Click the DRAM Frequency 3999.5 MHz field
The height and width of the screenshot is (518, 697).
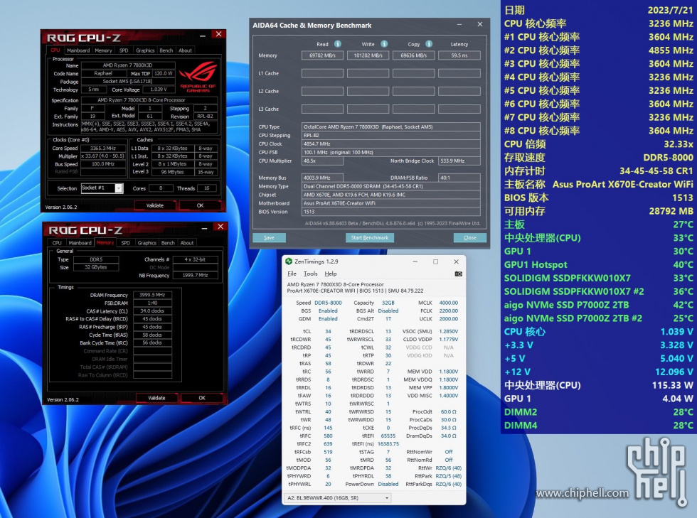pyautogui.click(x=152, y=295)
